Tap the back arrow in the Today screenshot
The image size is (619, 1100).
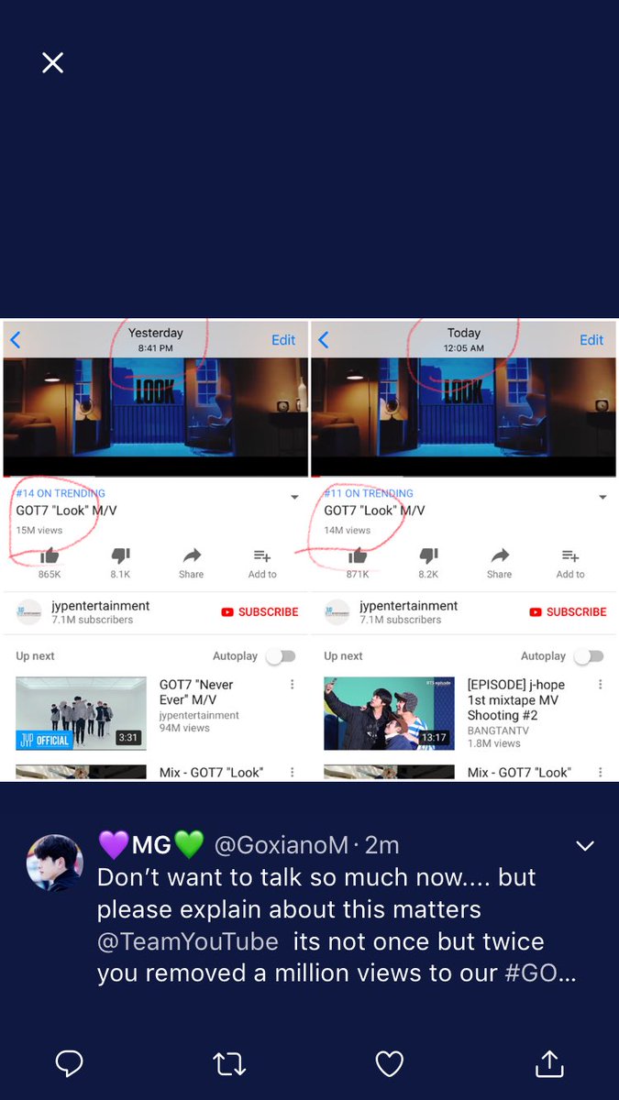click(x=323, y=340)
